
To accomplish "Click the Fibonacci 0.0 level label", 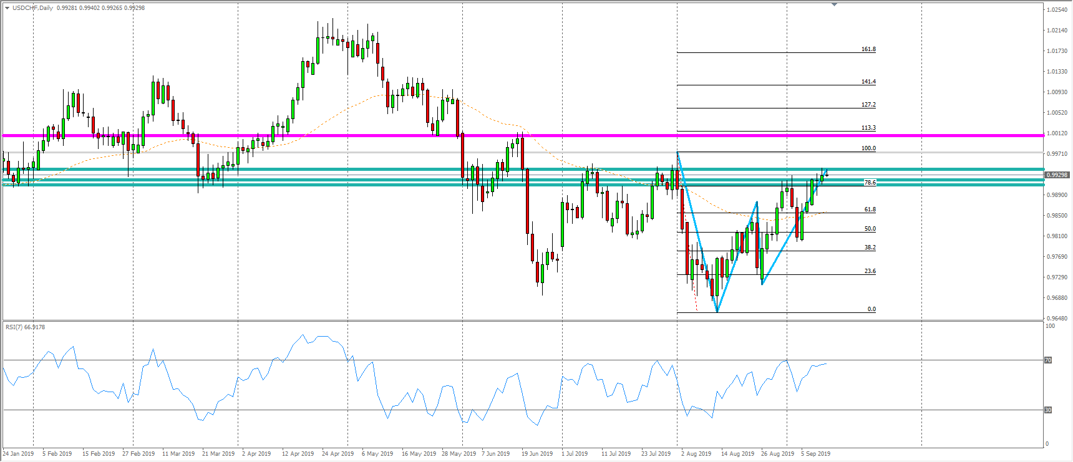I will 872,309.
